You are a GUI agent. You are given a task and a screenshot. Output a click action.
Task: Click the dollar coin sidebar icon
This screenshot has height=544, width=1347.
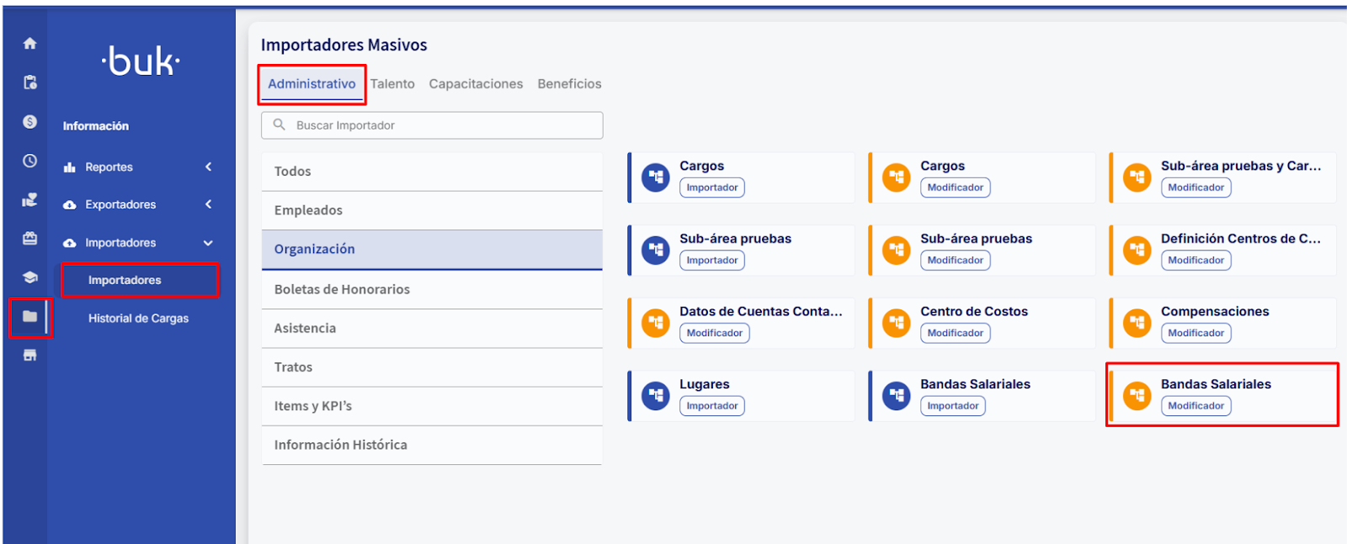[x=29, y=122]
